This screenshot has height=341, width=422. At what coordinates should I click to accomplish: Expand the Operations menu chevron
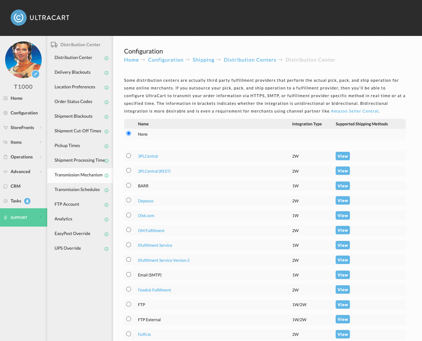point(41,157)
